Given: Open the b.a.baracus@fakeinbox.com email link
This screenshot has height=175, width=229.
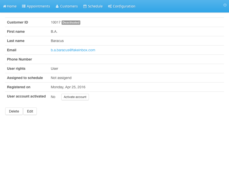Looking at the screenshot, I should [x=73, y=50].
